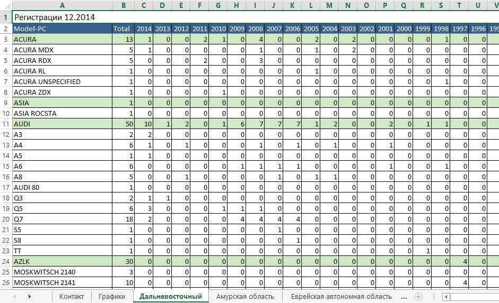Click ACURA RDX 2008 value 3
Screen dimensions: 499x303
pos(255,61)
